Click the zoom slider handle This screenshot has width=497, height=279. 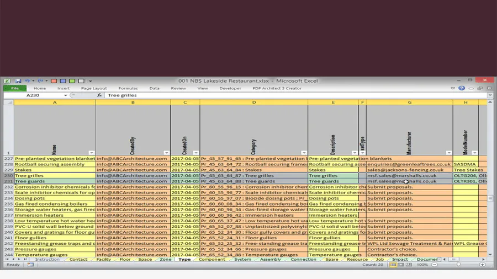[459, 265]
